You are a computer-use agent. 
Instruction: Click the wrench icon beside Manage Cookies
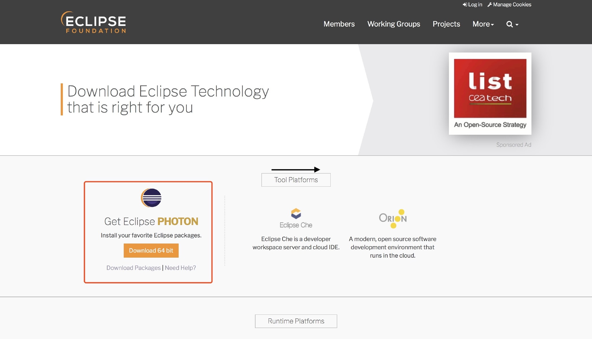click(490, 4)
